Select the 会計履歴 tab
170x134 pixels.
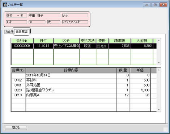click(22, 32)
